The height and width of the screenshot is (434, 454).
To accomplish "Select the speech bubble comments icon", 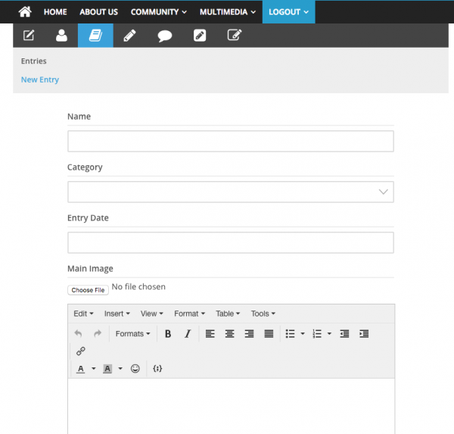I will coord(164,36).
